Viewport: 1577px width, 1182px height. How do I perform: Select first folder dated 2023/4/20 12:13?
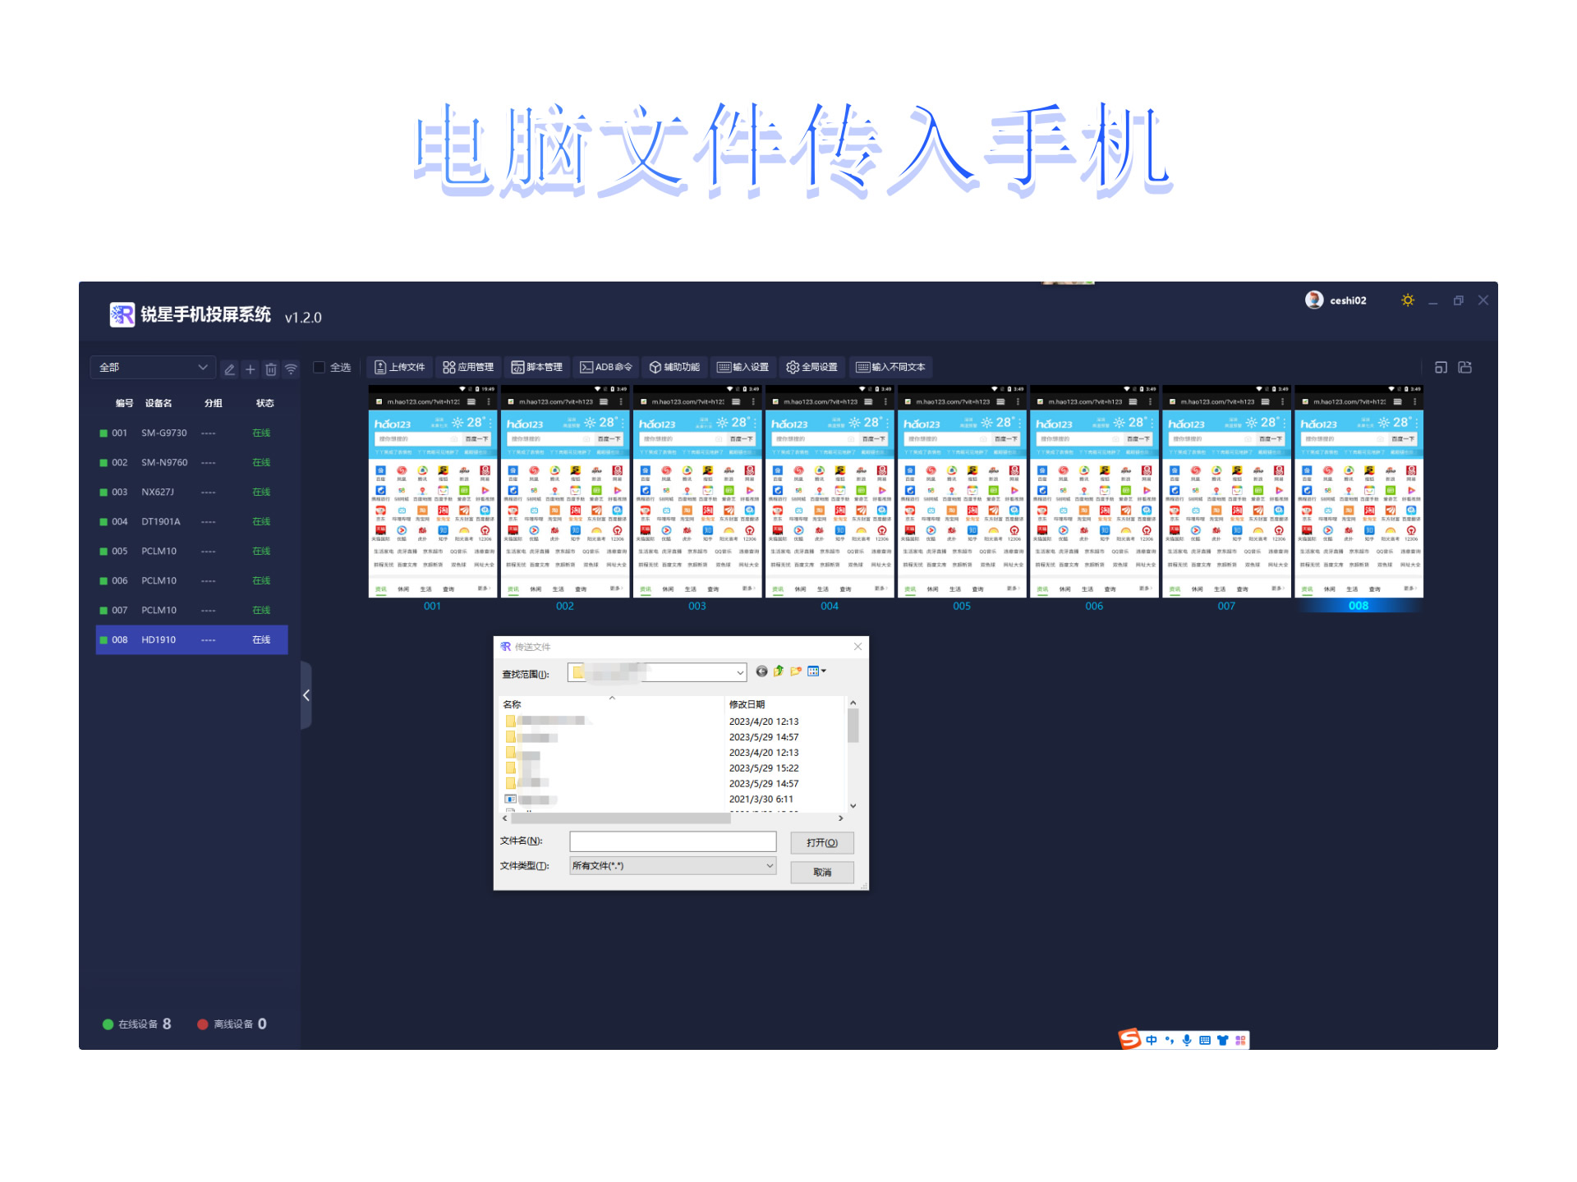tap(674, 722)
